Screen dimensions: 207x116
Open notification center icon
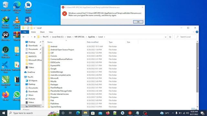point(202,113)
